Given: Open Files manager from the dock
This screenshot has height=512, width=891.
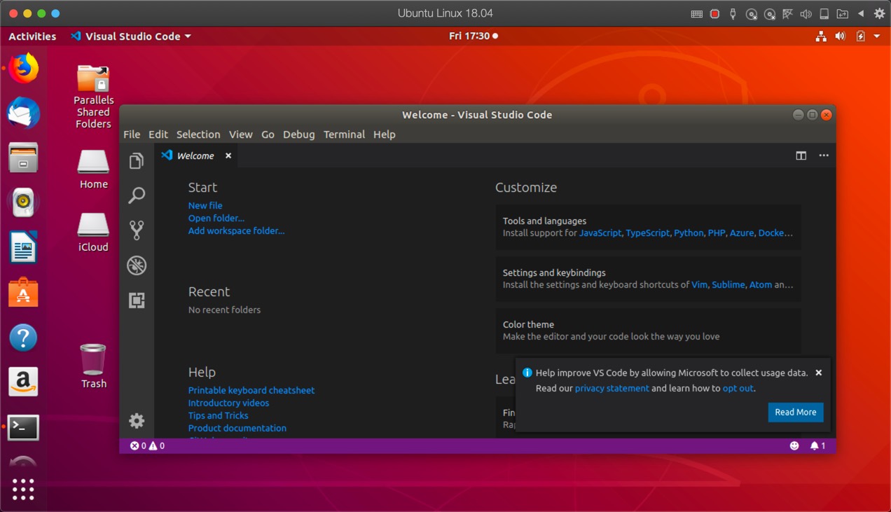Looking at the screenshot, I should pyautogui.click(x=23, y=158).
